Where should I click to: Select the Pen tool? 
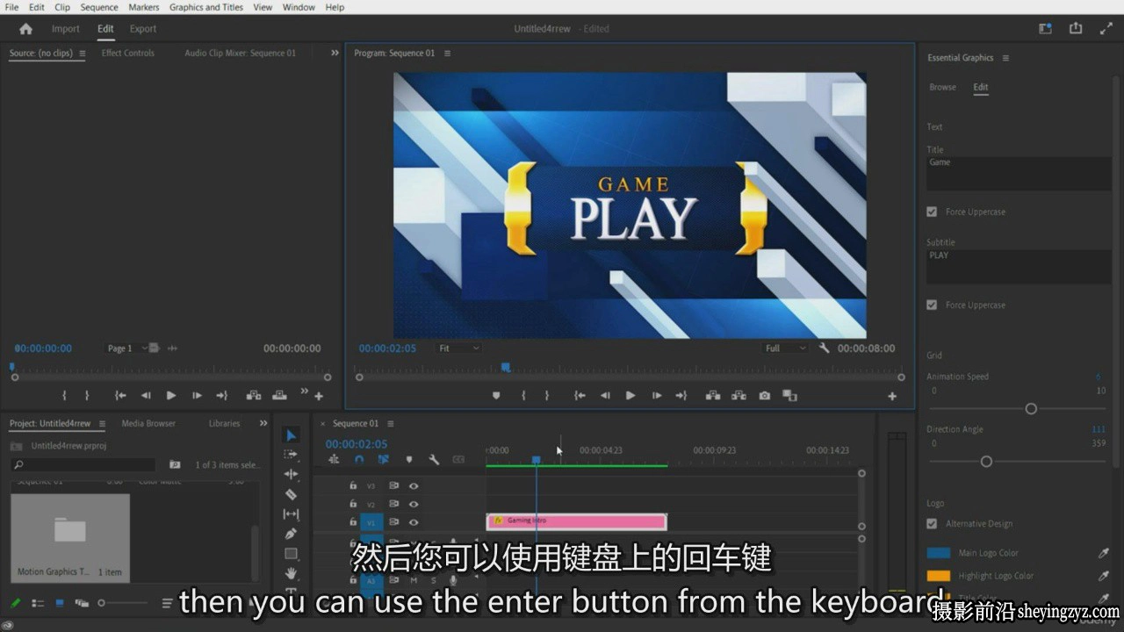click(x=292, y=534)
